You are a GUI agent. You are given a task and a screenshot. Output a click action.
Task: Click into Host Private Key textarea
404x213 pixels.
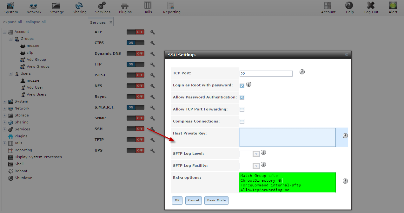tap(288, 137)
